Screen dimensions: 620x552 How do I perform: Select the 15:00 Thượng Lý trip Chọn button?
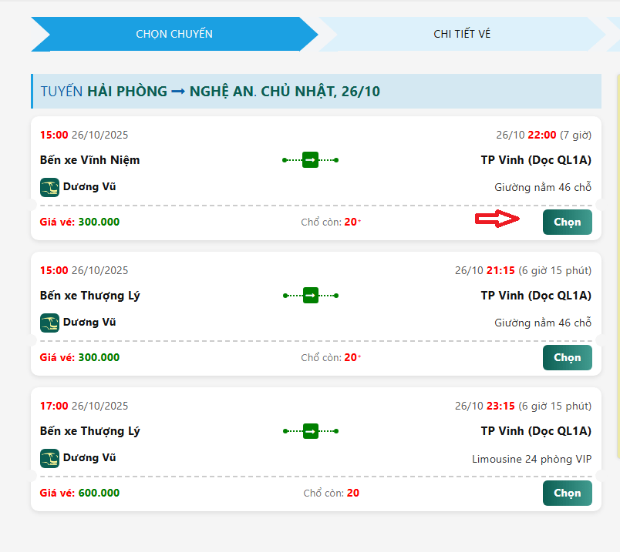(567, 357)
